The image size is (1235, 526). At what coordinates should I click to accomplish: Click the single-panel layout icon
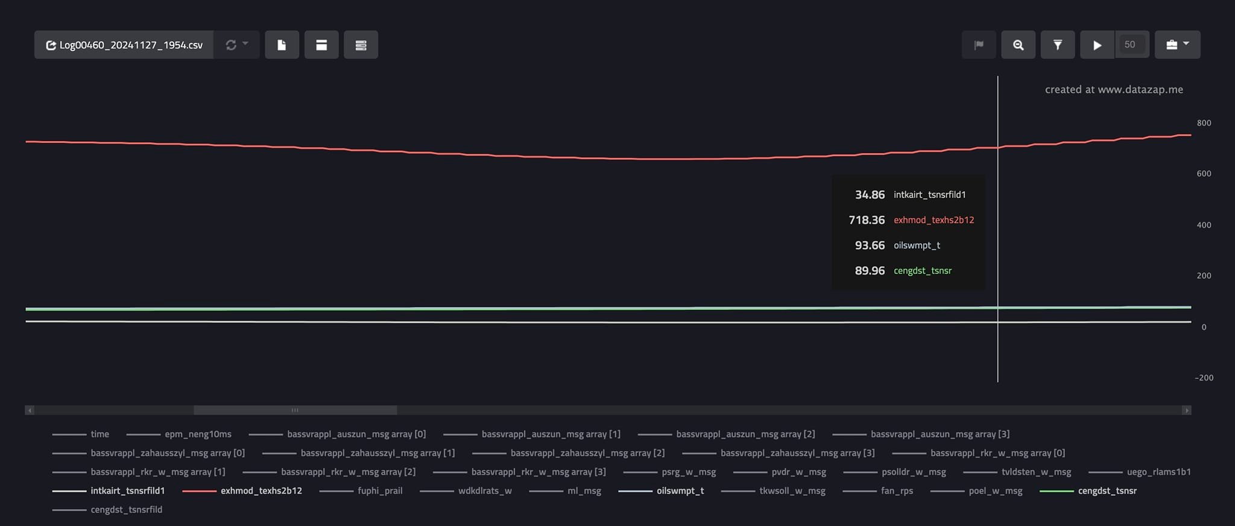pyautogui.click(x=321, y=45)
